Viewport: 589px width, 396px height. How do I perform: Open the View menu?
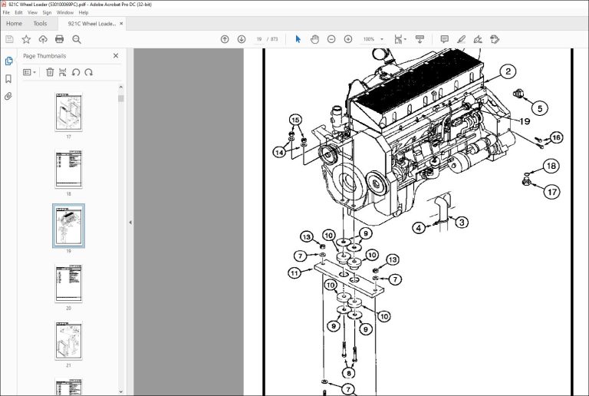pos(32,12)
